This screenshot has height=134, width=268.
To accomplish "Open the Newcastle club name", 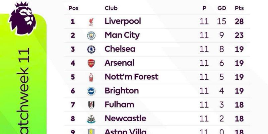I will point(125,119).
